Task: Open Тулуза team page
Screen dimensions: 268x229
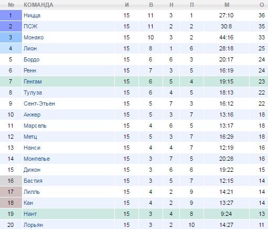Action: 33,92
